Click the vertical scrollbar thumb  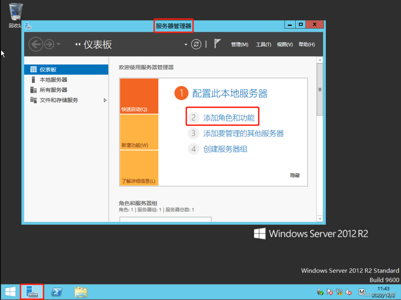tap(320, 90)
